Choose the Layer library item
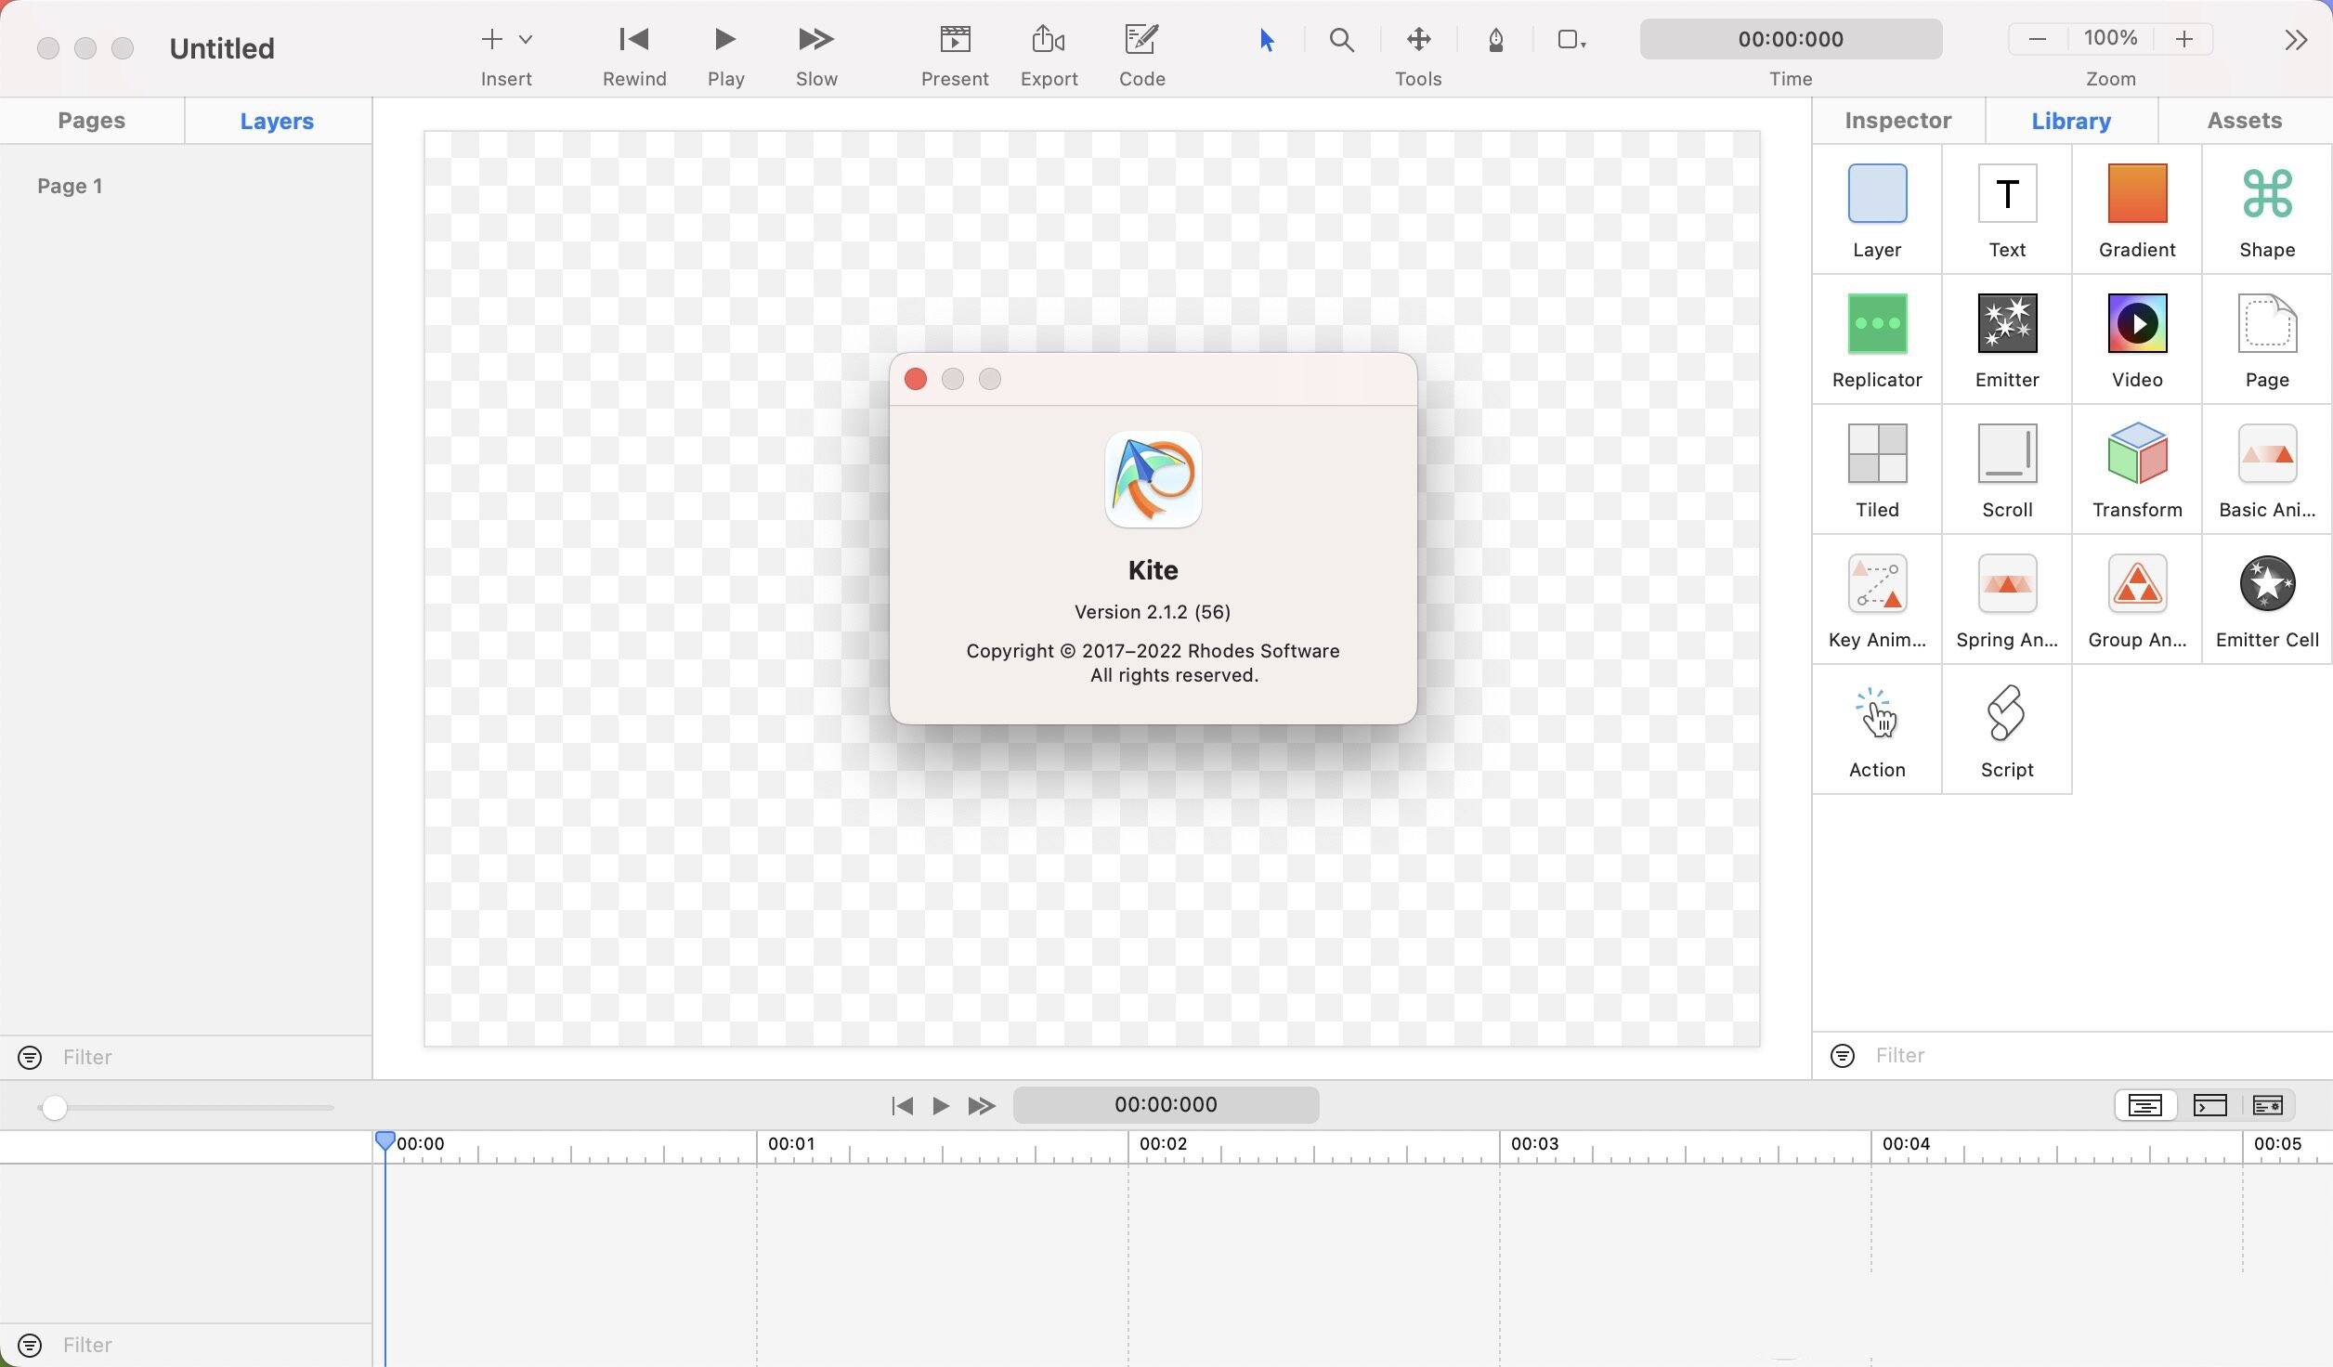 click(1877, 210)
